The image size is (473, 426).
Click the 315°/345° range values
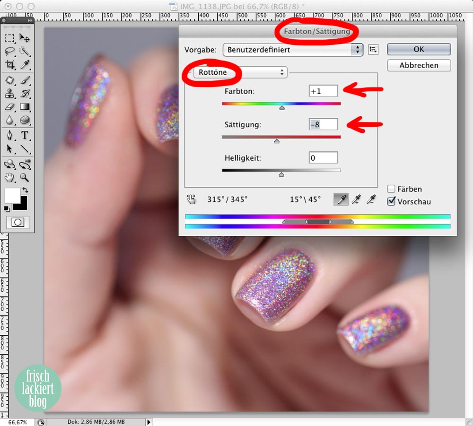coord(227,200)
